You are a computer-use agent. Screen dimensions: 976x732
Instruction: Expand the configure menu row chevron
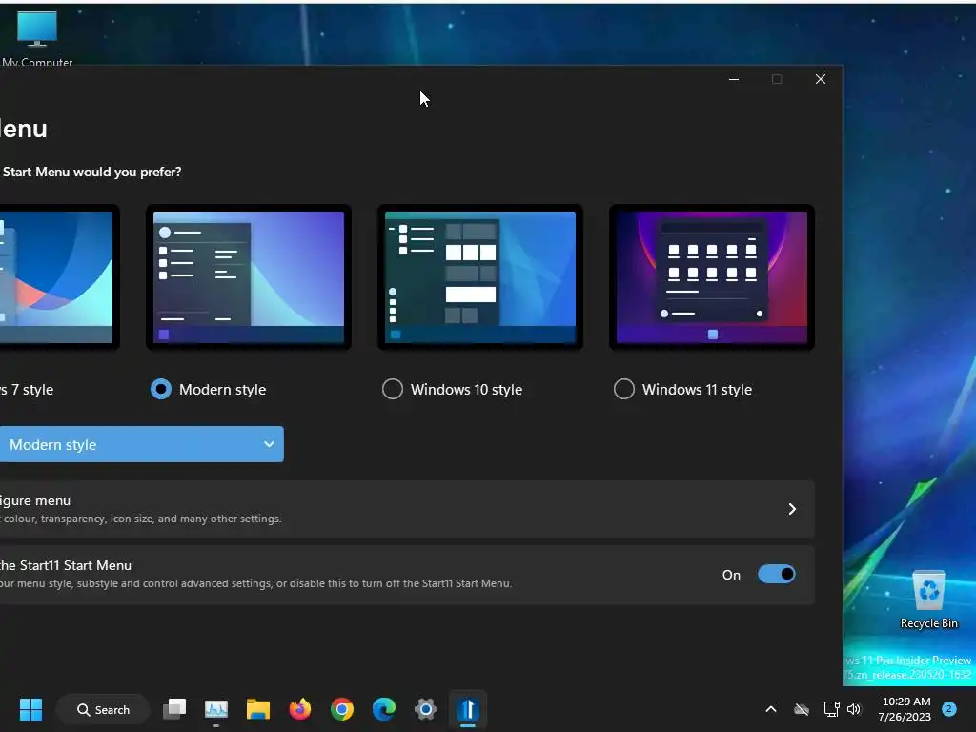(x=792, y=509)
